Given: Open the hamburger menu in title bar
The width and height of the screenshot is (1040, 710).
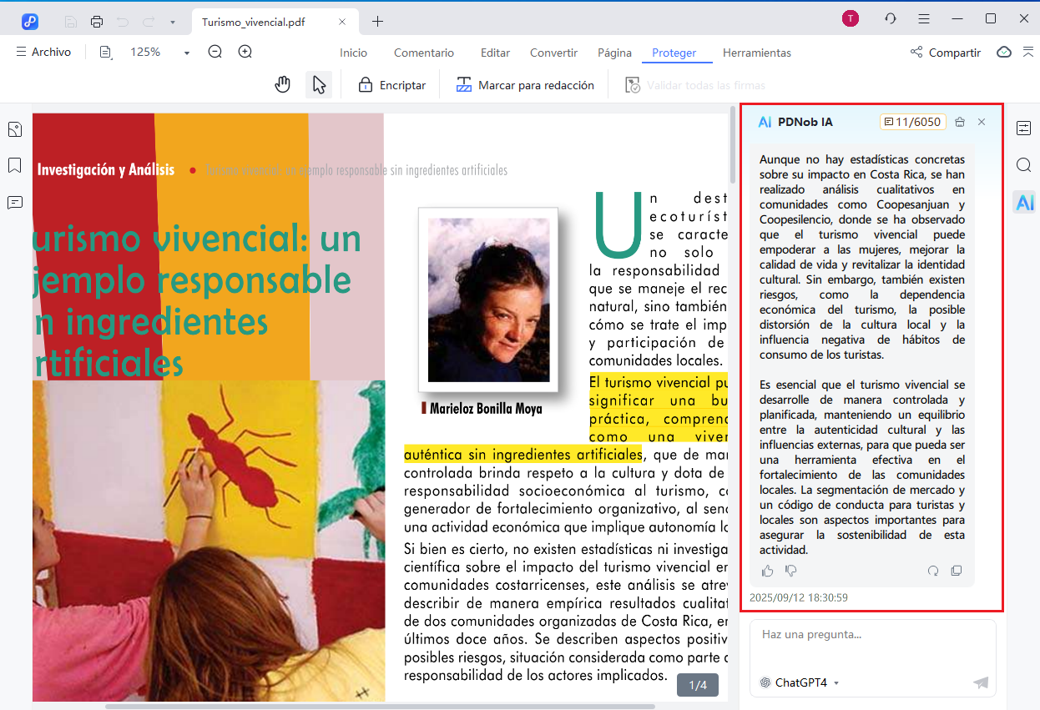Looking at the screenshot, I should point(924,18).
